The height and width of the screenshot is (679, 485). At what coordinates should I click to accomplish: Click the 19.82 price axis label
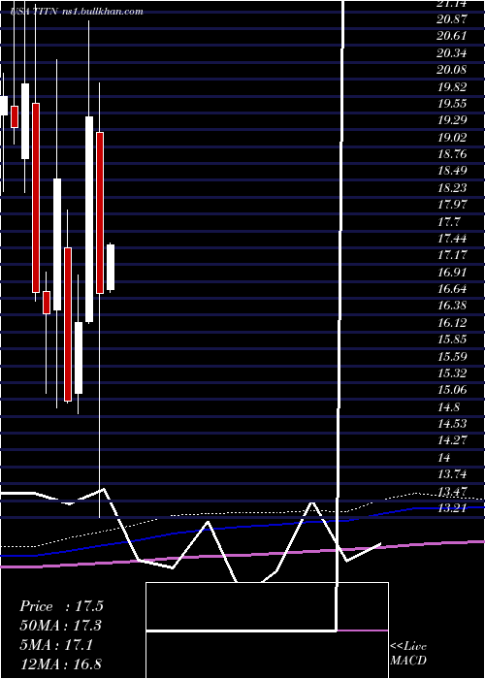coord(452,87)
